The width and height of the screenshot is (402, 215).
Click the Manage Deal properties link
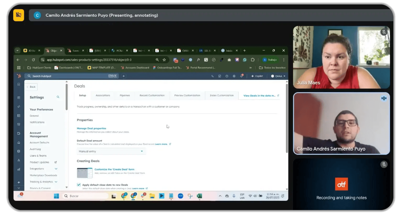[91, 128]
